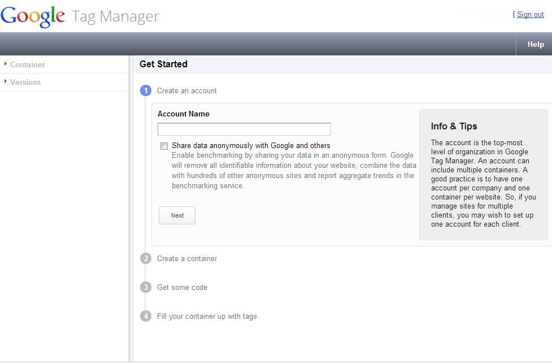The image size is (552, 364).
Task: Click step 3 circle icon
Action: point(146,287)
